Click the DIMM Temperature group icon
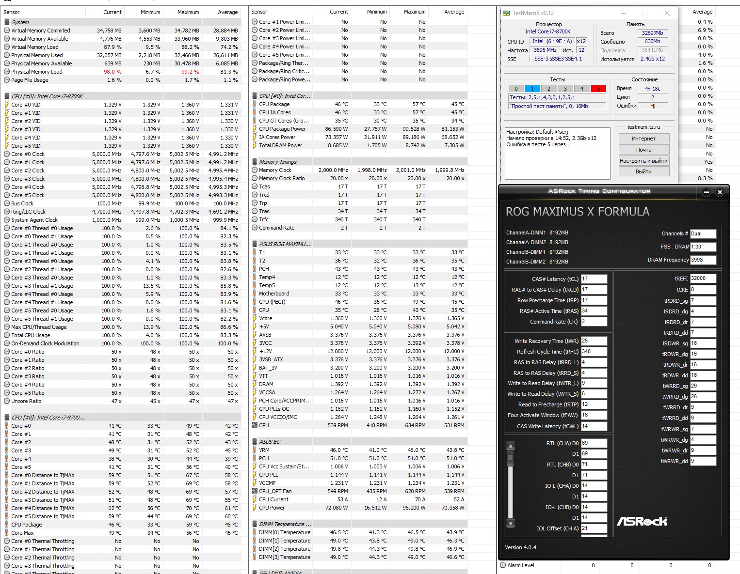The height and width of the screenshot is (574, 740). (255, 524)
